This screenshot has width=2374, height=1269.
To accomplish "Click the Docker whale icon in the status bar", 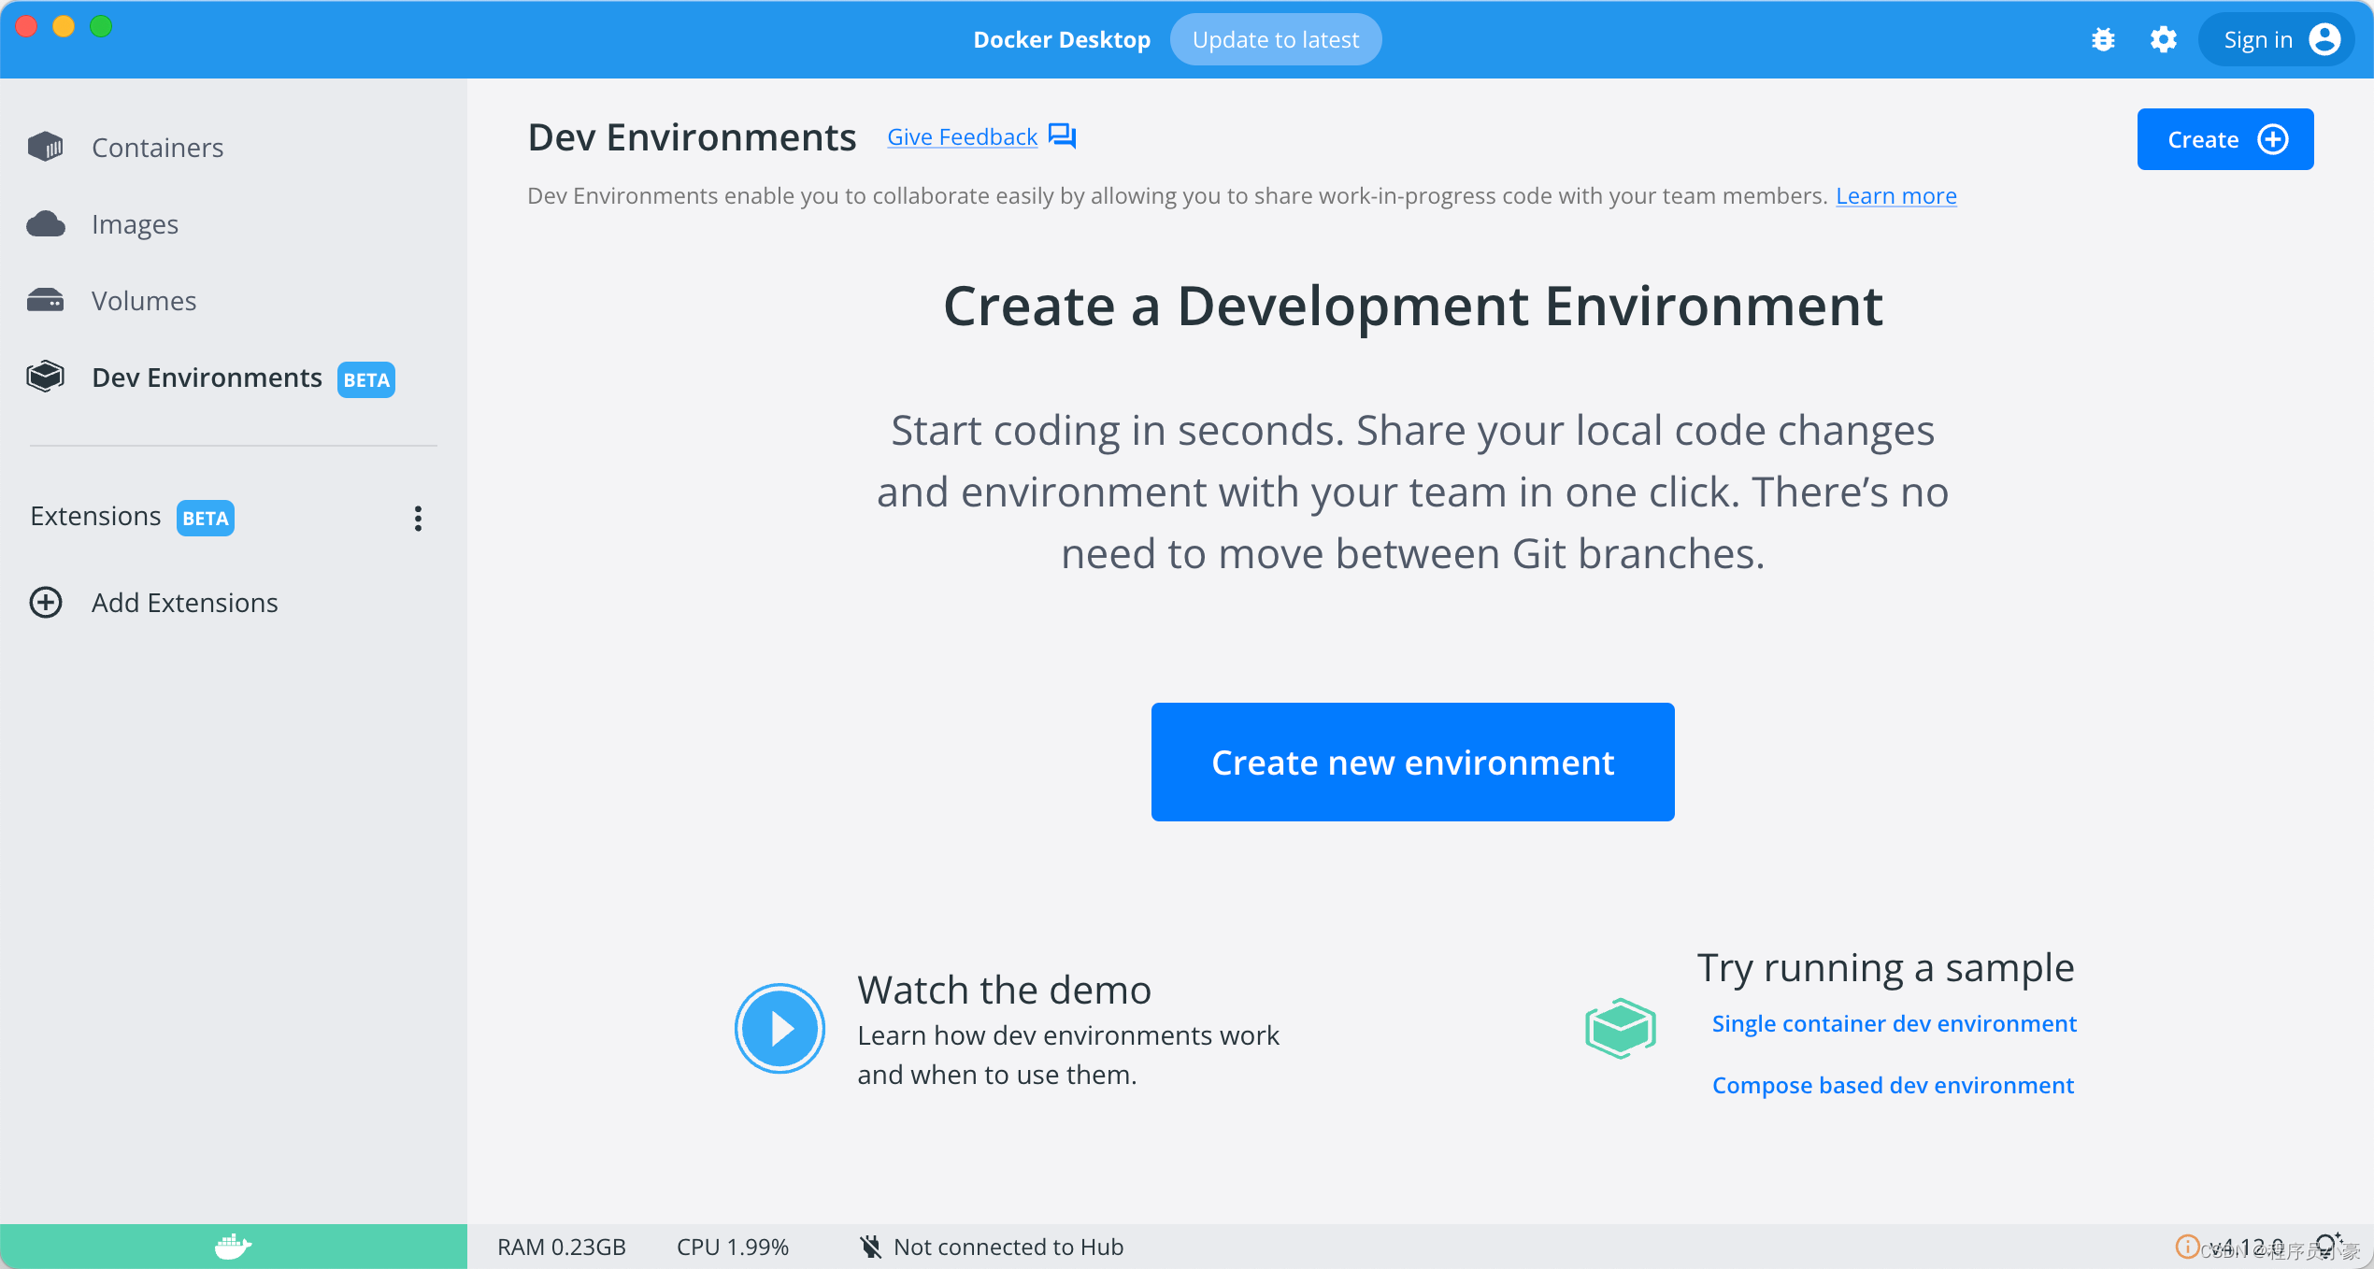I will pos(233,1247).
